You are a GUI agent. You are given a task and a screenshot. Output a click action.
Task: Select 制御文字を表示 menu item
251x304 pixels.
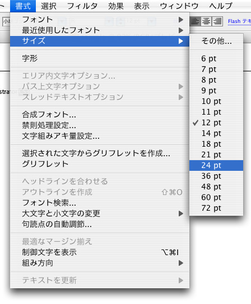100,252
